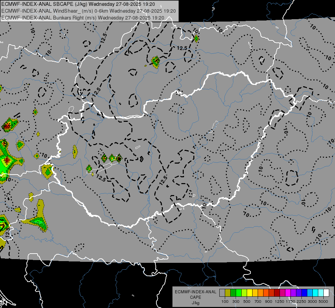This screenshot has height=308, width=335.
Task: Click the bright green legend swatch
Action: tap(239, 293)
